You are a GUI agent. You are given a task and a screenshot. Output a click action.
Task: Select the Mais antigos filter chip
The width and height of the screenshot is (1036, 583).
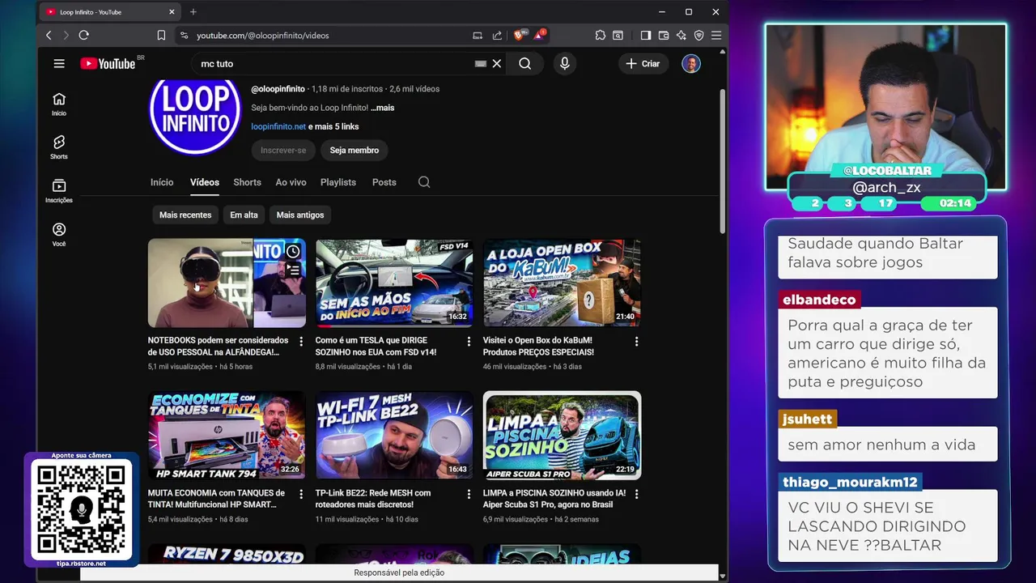tap(300, 215)
